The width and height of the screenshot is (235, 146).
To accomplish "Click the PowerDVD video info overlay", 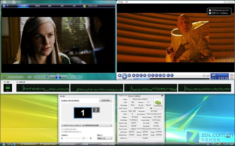I will tap(219, 12).
